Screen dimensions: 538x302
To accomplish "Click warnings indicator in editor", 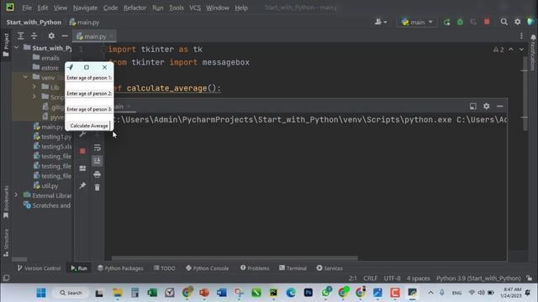I will click(498, 49).
